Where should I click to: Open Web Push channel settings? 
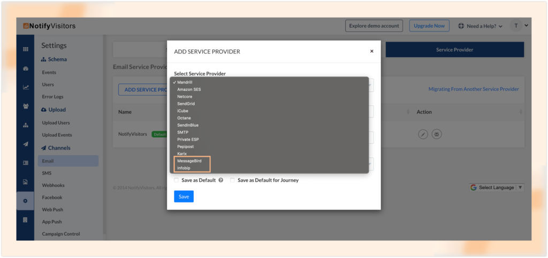coord(52,209)
